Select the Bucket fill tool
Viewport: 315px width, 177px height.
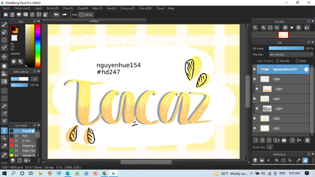click(4, 74)
